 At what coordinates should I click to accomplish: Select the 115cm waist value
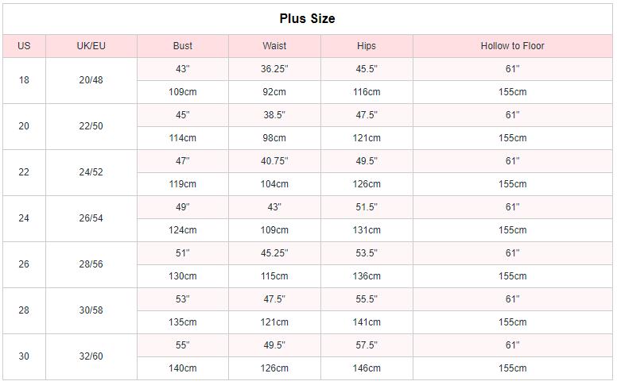274,276
